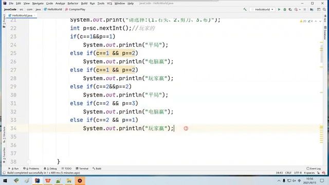Screen dimensions: 329x185
Task: Open the HelloWorld run configuration dropdown
Action: (262, 9)
